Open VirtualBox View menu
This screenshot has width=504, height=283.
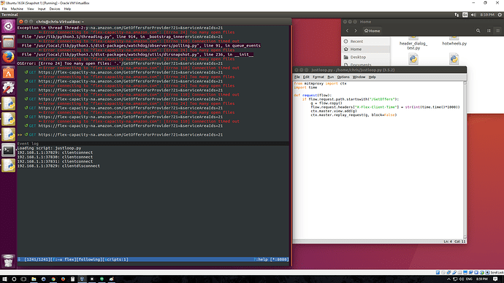point(30,9)
